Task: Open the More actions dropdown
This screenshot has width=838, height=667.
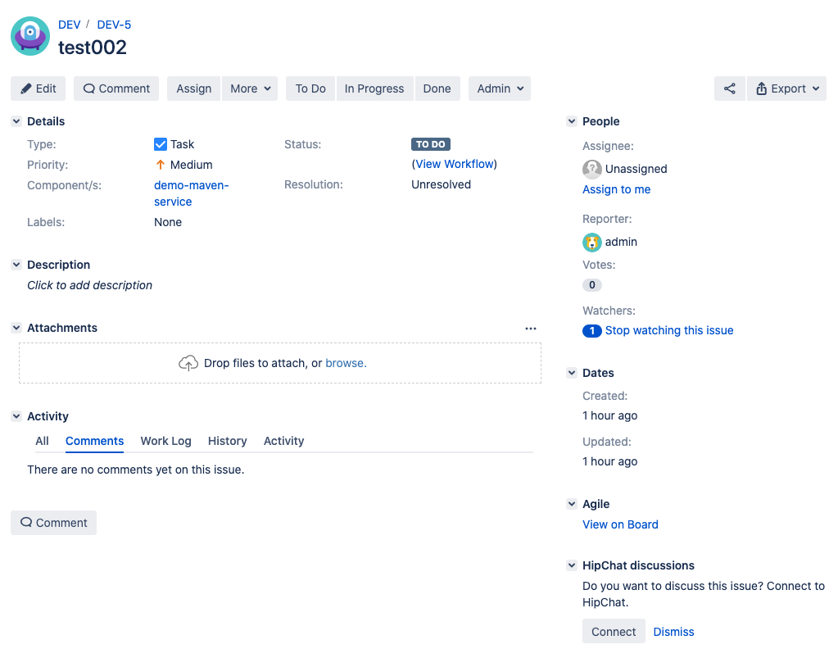Action: point(250,88)
